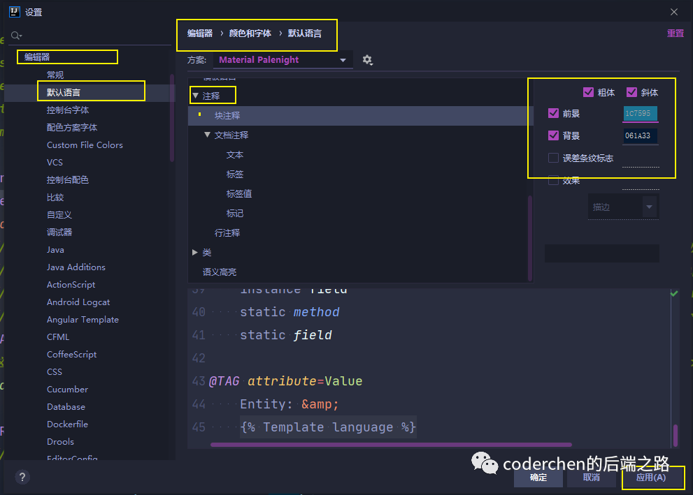The image size is (693, 495).
Task: Click the 应用(A) apply button
Action: pos(651,478)
